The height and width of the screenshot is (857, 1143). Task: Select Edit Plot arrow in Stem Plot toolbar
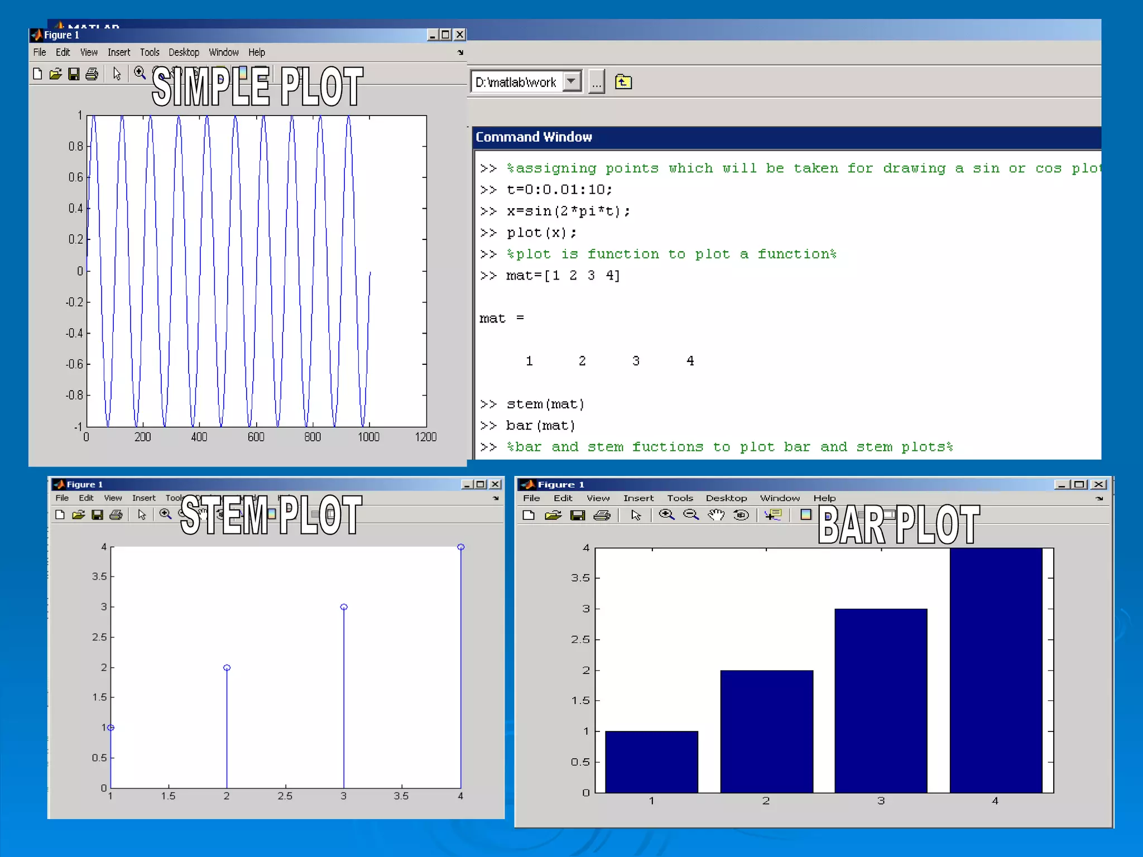click(x=142, y=514)
